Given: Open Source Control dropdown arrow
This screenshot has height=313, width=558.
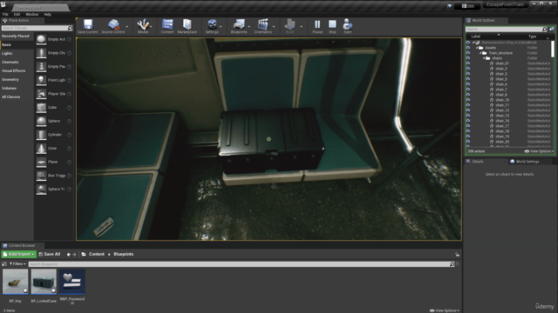Looking at the screenshot, I should click(x=127, y=27).
